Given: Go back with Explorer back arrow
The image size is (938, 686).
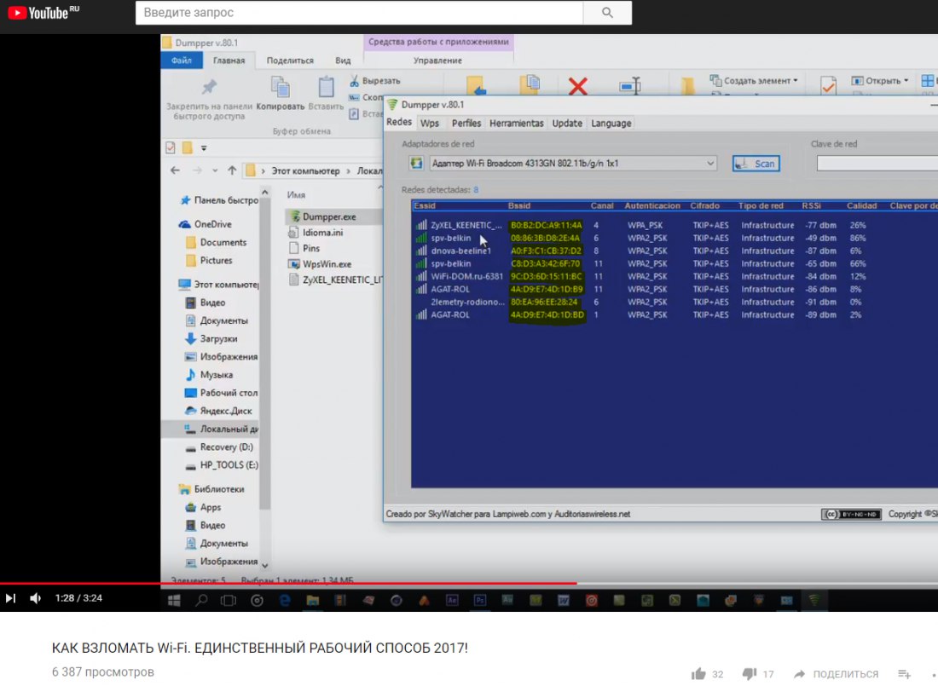Looking at the screenshot, I should [175, 170].
